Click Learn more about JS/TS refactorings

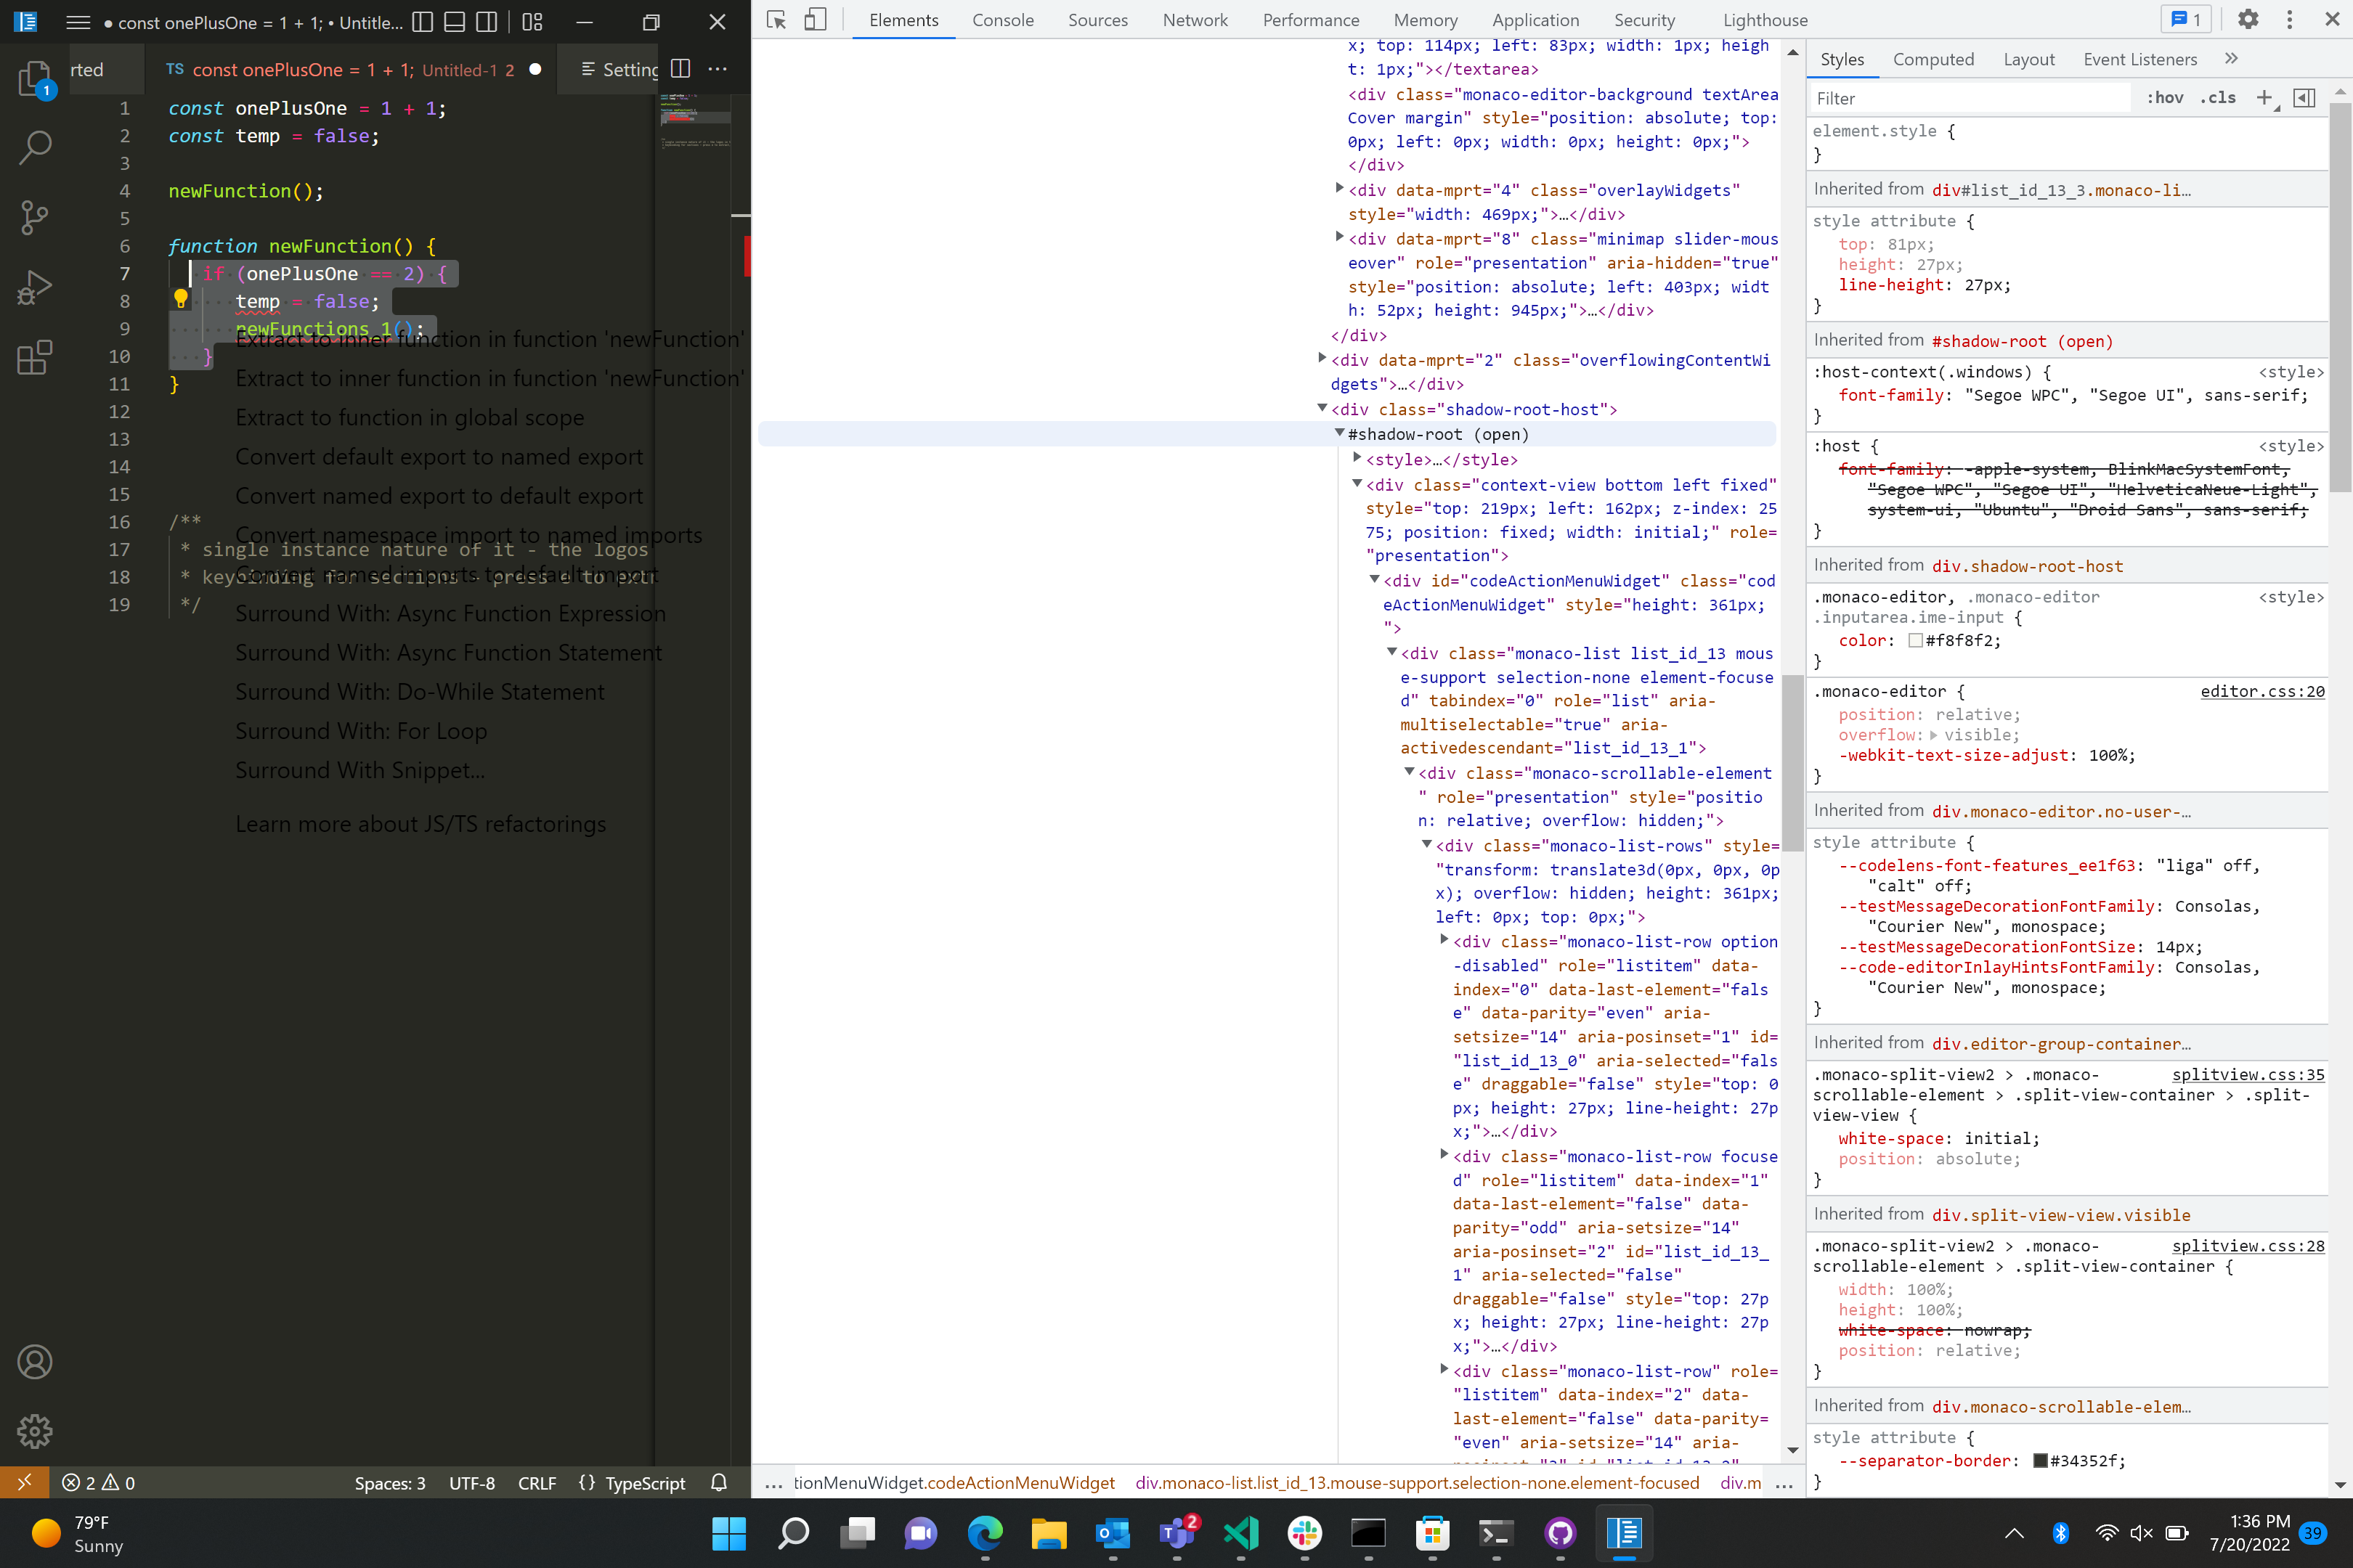tap(420, 824)
